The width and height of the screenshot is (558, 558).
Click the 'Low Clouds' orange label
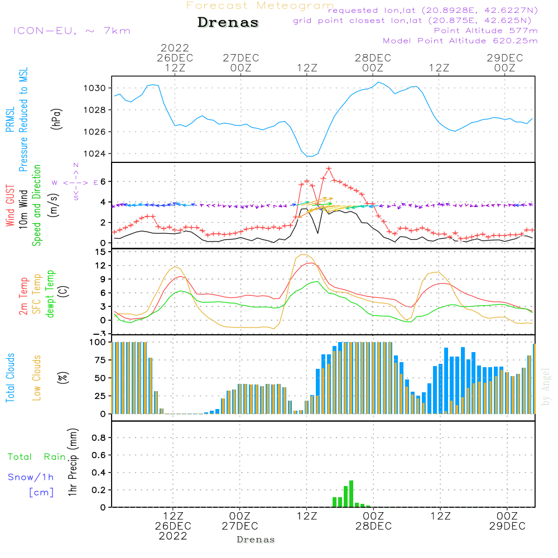tap(37, 378)
